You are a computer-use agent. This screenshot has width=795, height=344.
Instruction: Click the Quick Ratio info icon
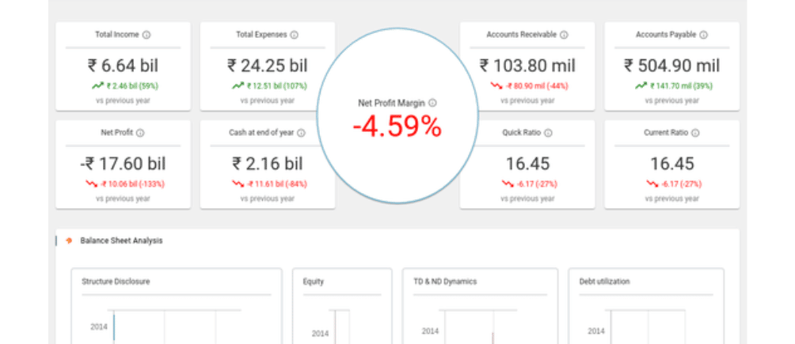[548, 133]
